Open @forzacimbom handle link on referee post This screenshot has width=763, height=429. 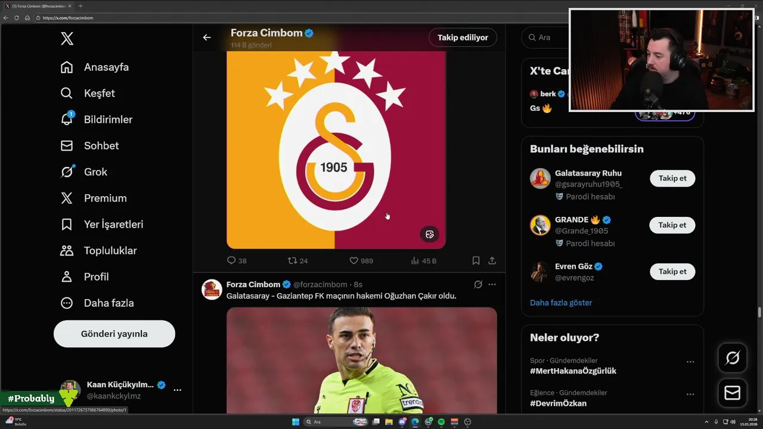tap(320, 285)
